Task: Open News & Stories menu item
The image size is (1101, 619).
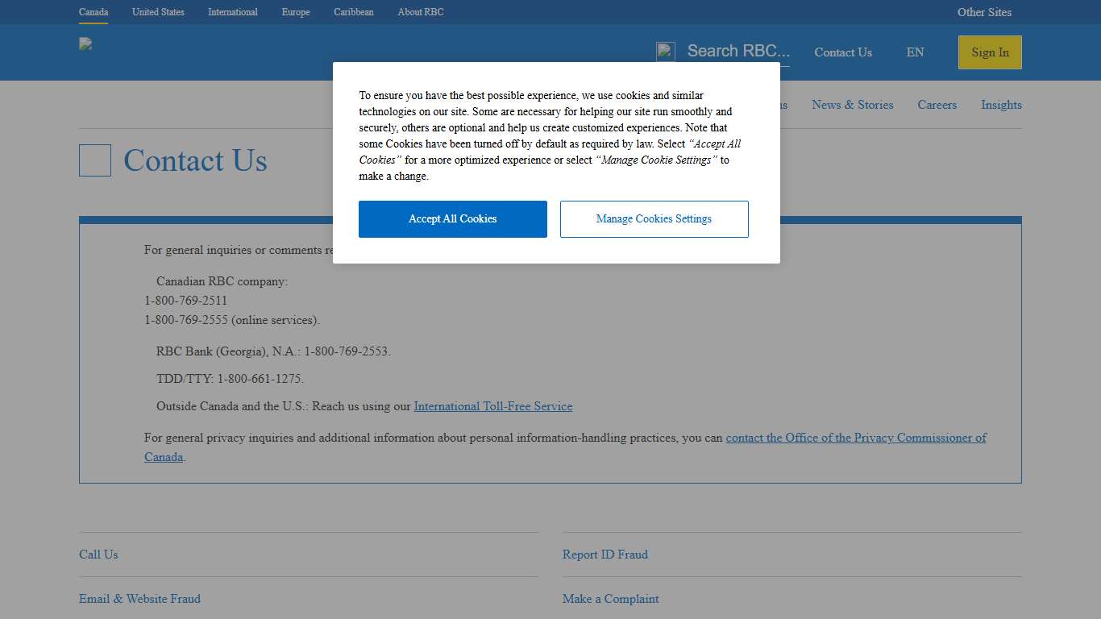Action: click(x=852, y=105)
